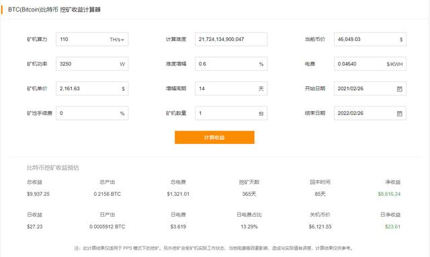Click the difficulty field 21,724,134,900,047
The width and height of the screenshot is (430, 257).
(x=231, y=39)
